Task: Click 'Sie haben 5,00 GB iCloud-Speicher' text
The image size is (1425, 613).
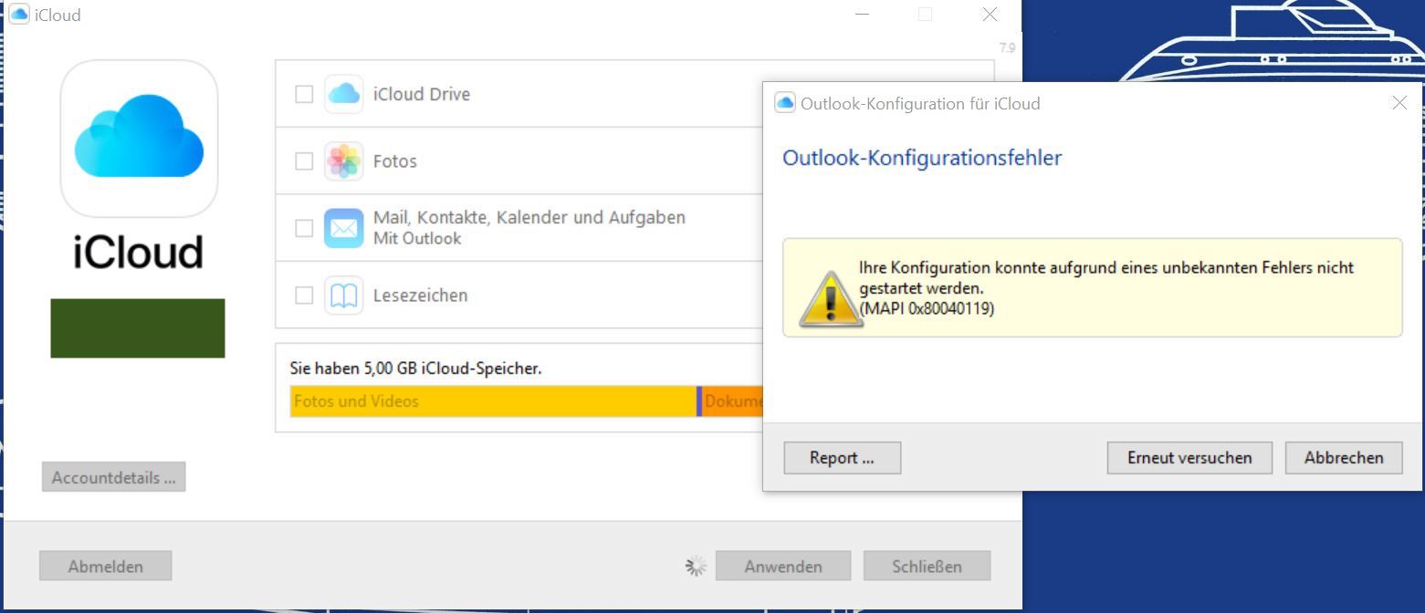Action: [x=415, y=369]
